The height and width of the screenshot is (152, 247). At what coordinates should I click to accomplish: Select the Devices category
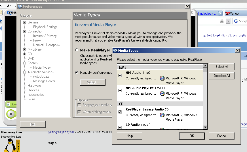33,90
